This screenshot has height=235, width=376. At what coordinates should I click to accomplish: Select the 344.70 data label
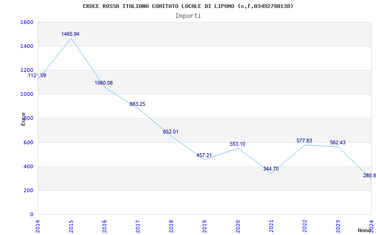pyautogui.click(x=271, y=169)
